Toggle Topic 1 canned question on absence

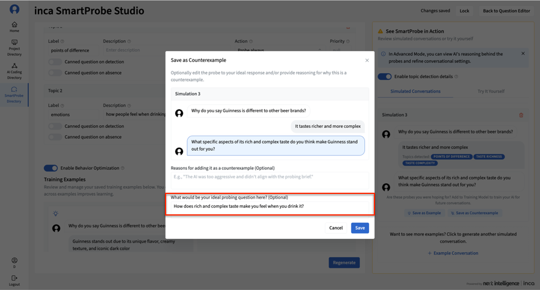(55, 73)
